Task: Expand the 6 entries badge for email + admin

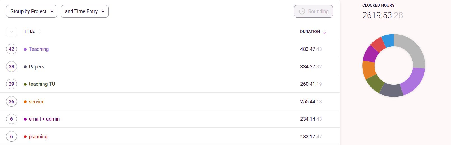Action: pos(11,119)
